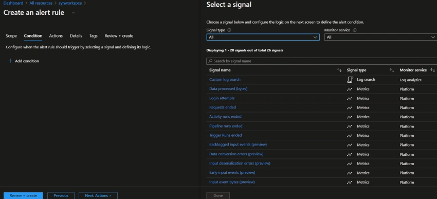437x199 pixels.
Task: Select the Condition tab
Action: pyautogui.click(x=33, y=36)
